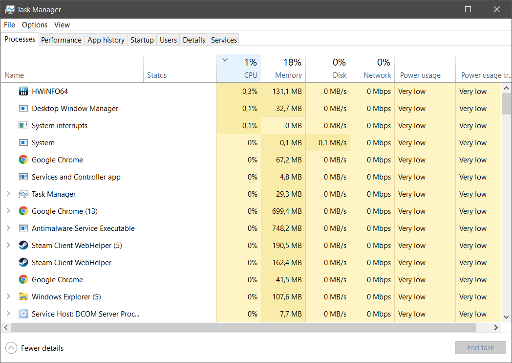Click the Service Host gear icon
This screenshot has width=512, height=363.
23,314
